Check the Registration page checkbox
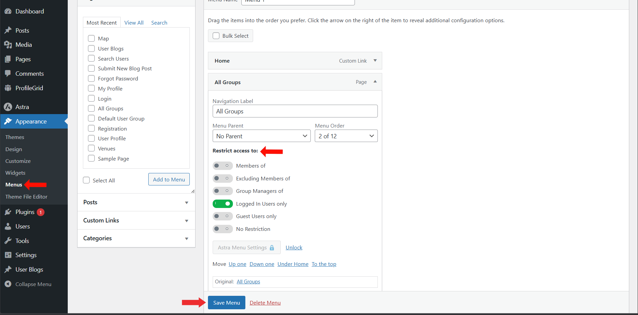Image resolution: width=638 pixels, height=315 pixels. 91,129
